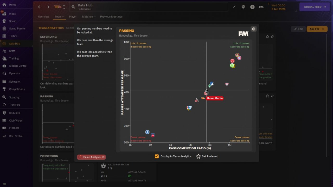Go forward with the right arrow
333x187 pixels.
[48, 7]
